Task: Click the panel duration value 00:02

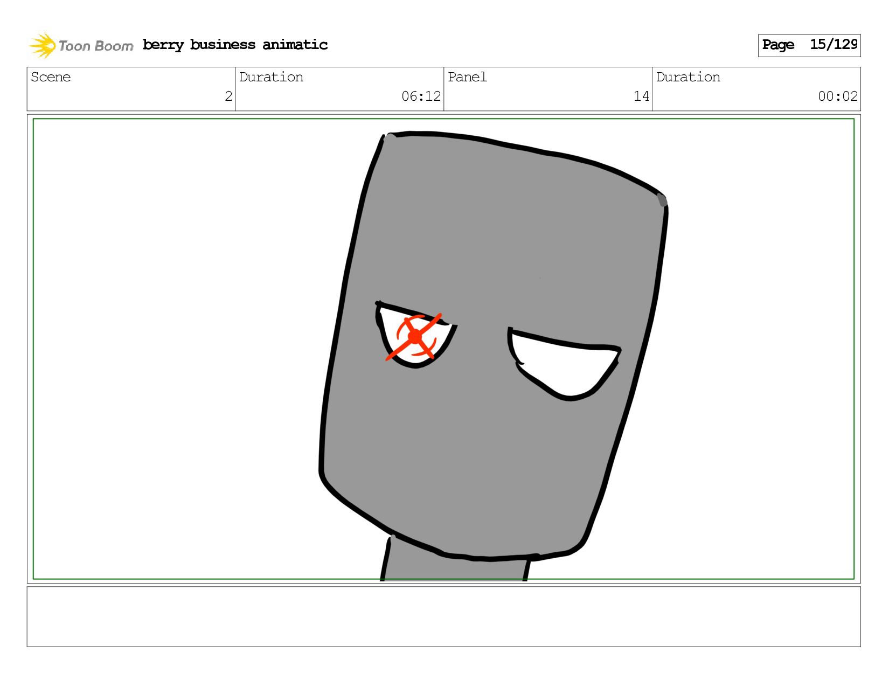Action: 837,96
